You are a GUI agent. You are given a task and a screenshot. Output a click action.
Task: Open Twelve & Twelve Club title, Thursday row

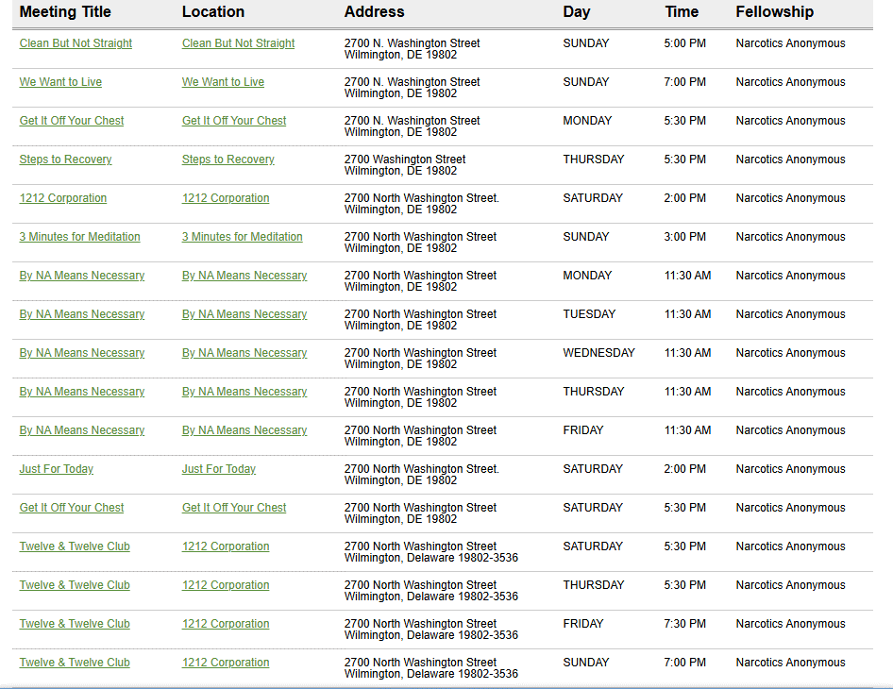tap(75, 585)
